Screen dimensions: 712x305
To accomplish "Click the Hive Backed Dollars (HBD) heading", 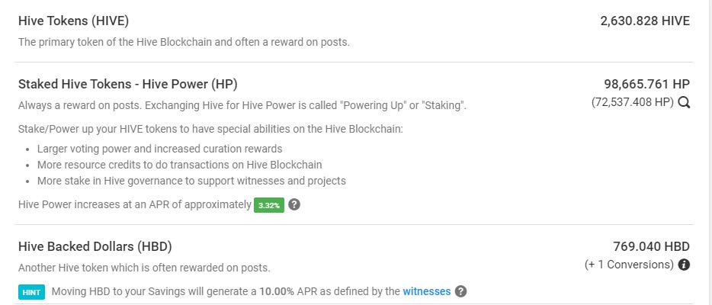I will 95,246.
